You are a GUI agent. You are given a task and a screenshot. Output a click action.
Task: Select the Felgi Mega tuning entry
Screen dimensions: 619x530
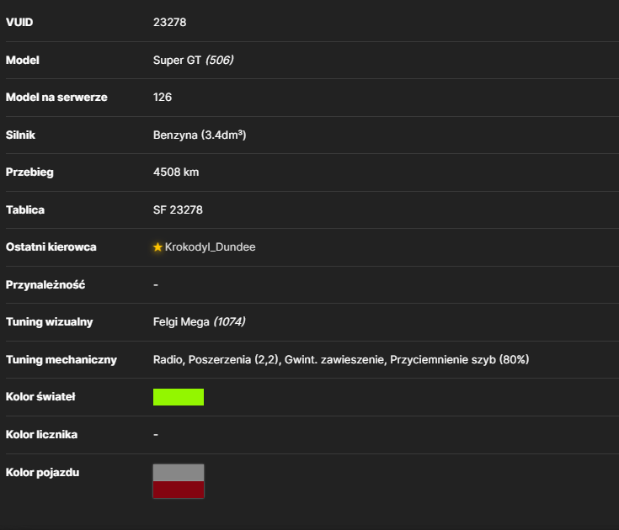point(181,321)
